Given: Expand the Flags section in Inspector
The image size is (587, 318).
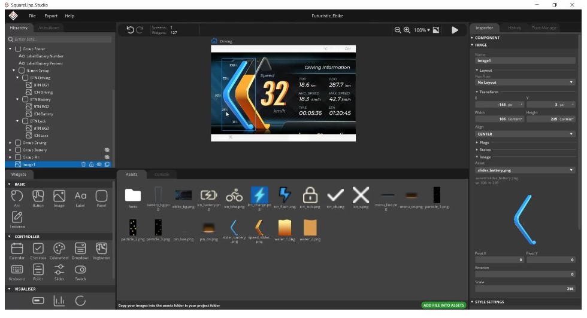Looking at the screenshot, I should (483, 142).
